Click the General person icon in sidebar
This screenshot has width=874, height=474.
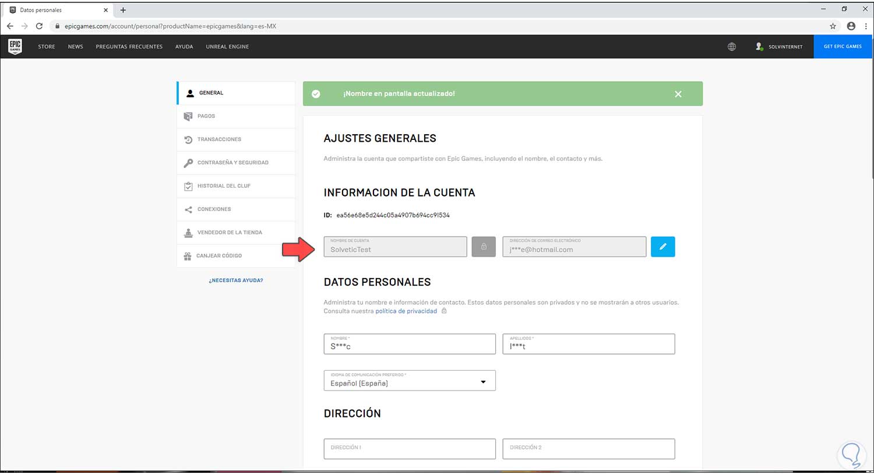point(190,93)
